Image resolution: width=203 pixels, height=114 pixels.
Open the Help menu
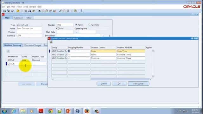point(39,7)
